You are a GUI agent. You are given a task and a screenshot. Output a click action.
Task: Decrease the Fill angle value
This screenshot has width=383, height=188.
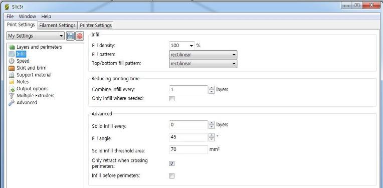click(x=212, y=139)
